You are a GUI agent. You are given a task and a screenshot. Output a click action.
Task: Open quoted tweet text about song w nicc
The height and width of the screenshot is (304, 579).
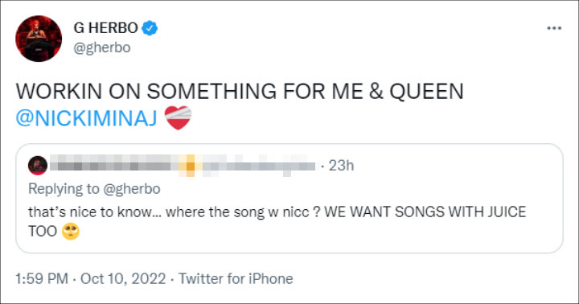point(277,222)
